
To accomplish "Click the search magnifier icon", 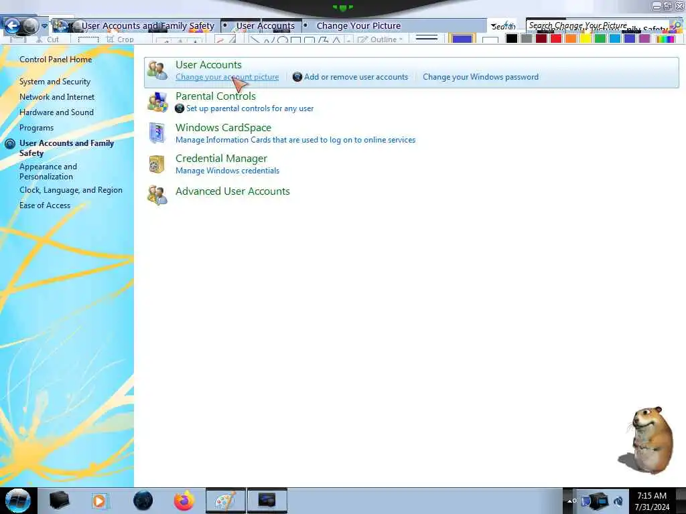I will [677, 26].
